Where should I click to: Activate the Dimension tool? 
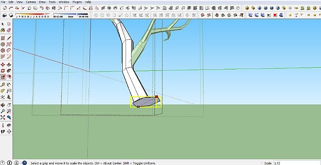[9, 85]
